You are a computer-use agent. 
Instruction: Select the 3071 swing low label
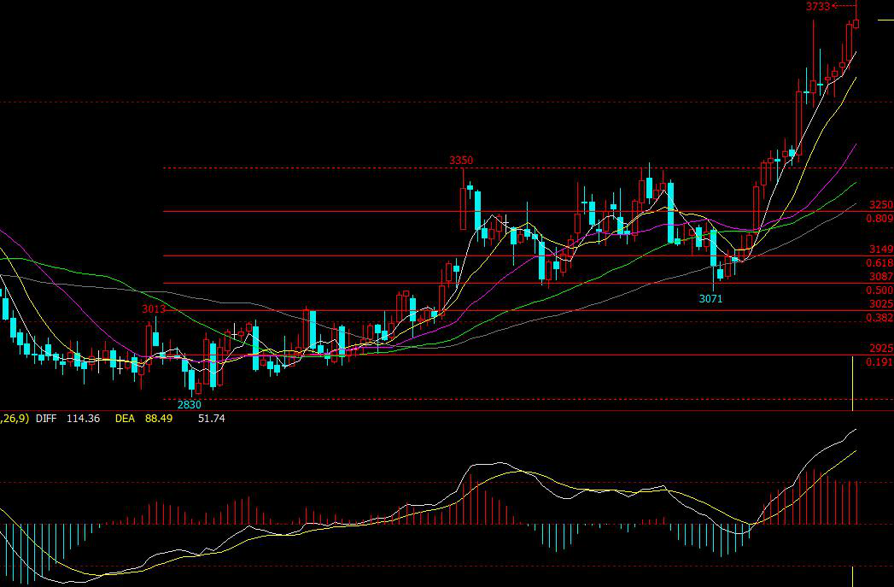pos(710,299)
